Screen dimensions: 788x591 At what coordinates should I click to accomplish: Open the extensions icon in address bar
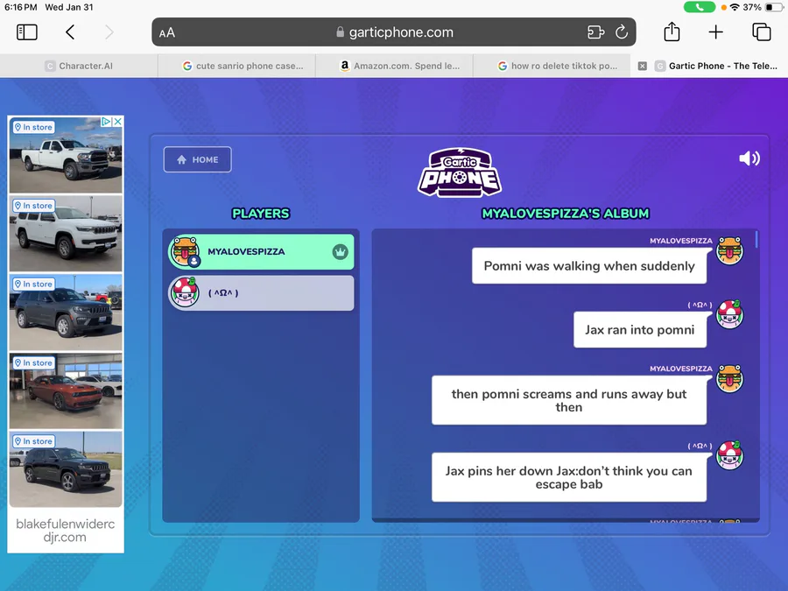click(595, 32)
